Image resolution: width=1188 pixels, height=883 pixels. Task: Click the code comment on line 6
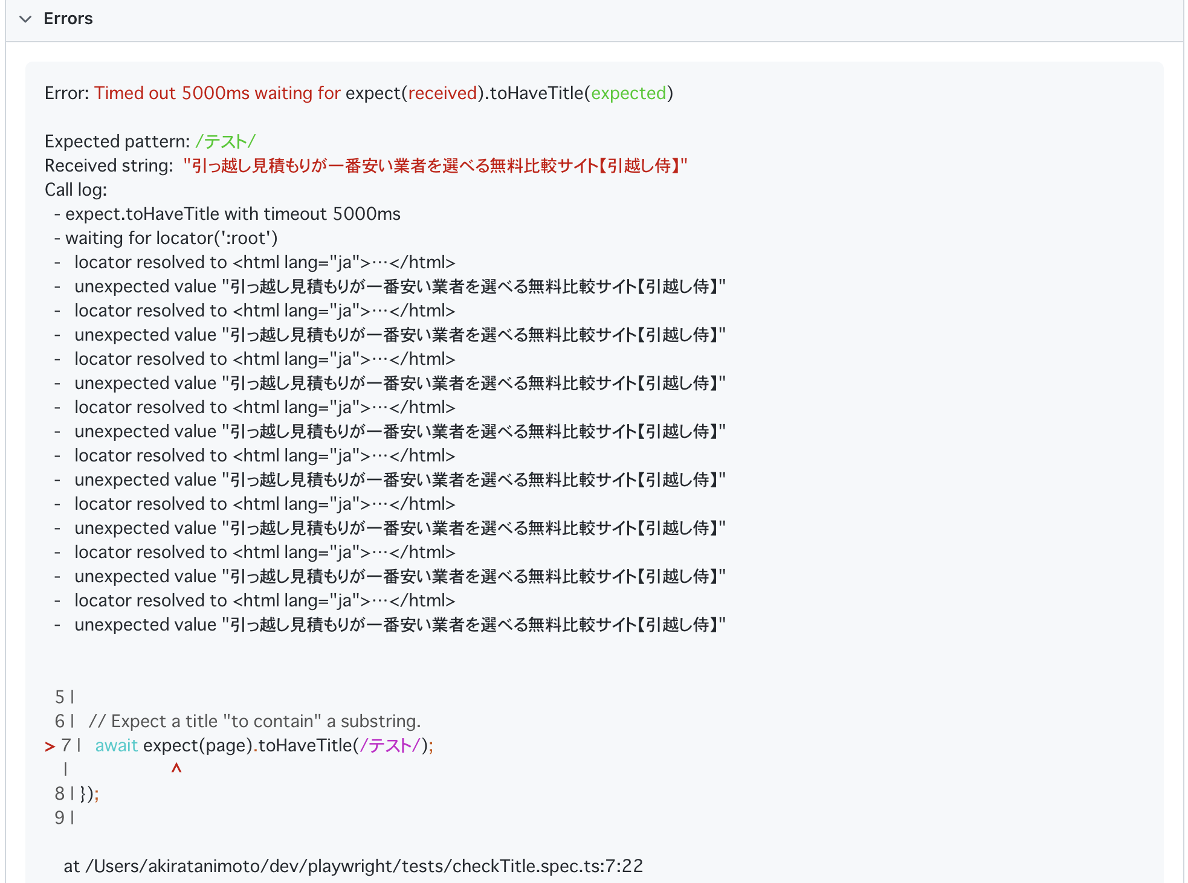coord(254,721)
